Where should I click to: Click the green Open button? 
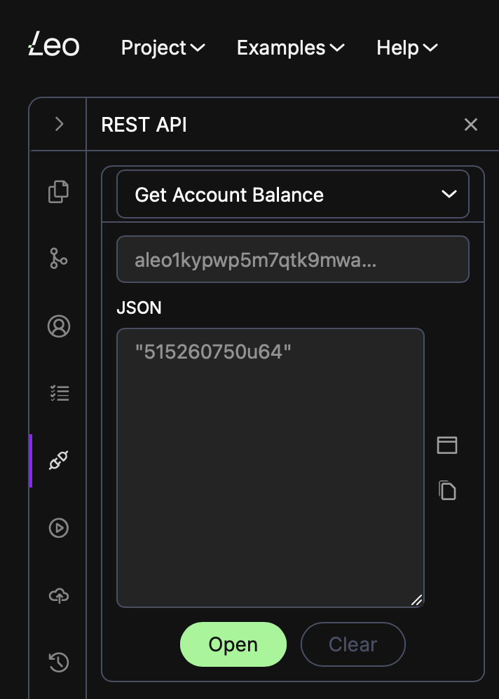(x=233, y=644)
